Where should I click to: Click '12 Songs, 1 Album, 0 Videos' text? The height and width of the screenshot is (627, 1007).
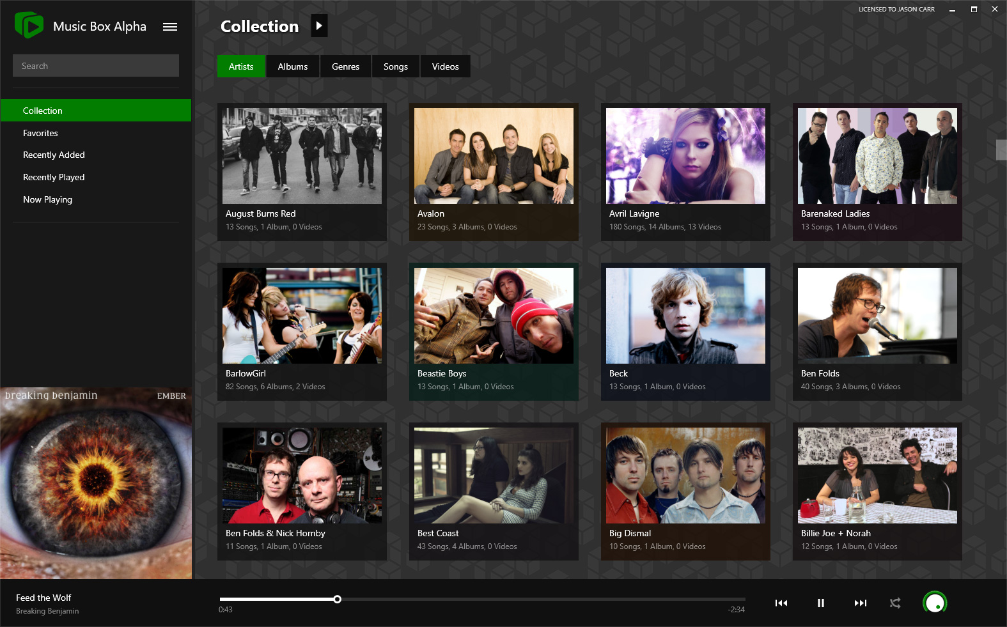click(x=849, y=546)
